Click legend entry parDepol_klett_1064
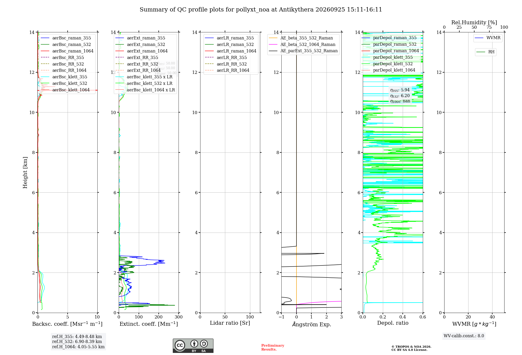The height and width of the screenshot is (355, 522). pyautogui.click(x=388, y=70)
